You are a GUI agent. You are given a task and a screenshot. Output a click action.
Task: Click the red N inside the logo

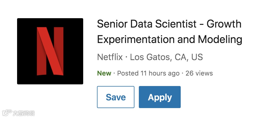click(50, 51)
